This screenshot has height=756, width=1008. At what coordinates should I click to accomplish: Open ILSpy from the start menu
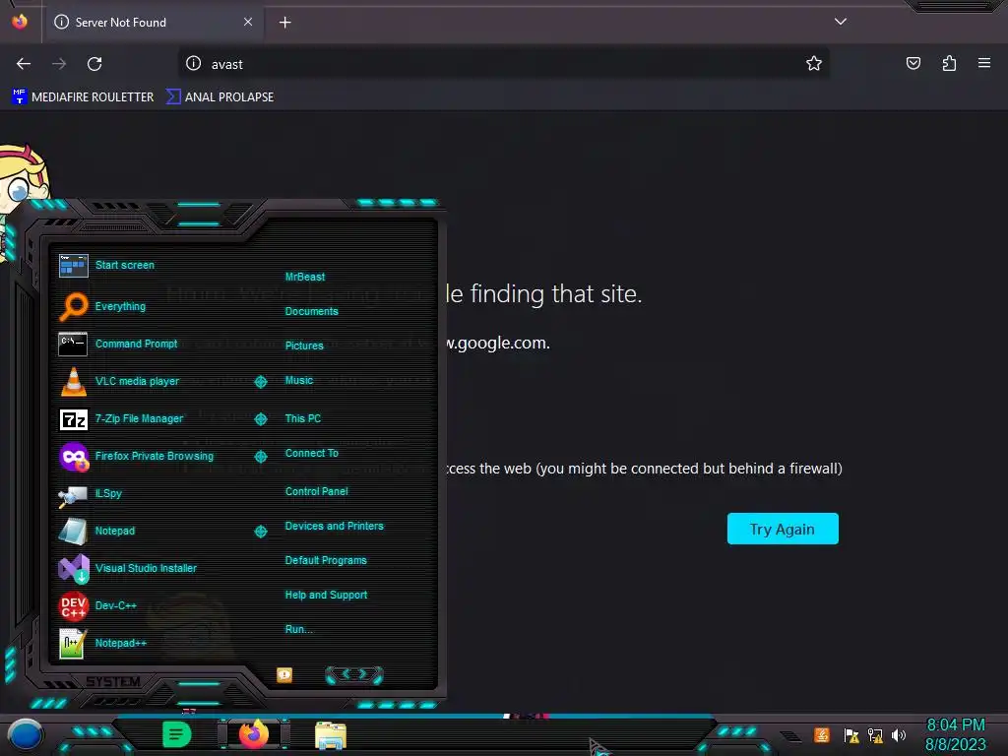90,494
